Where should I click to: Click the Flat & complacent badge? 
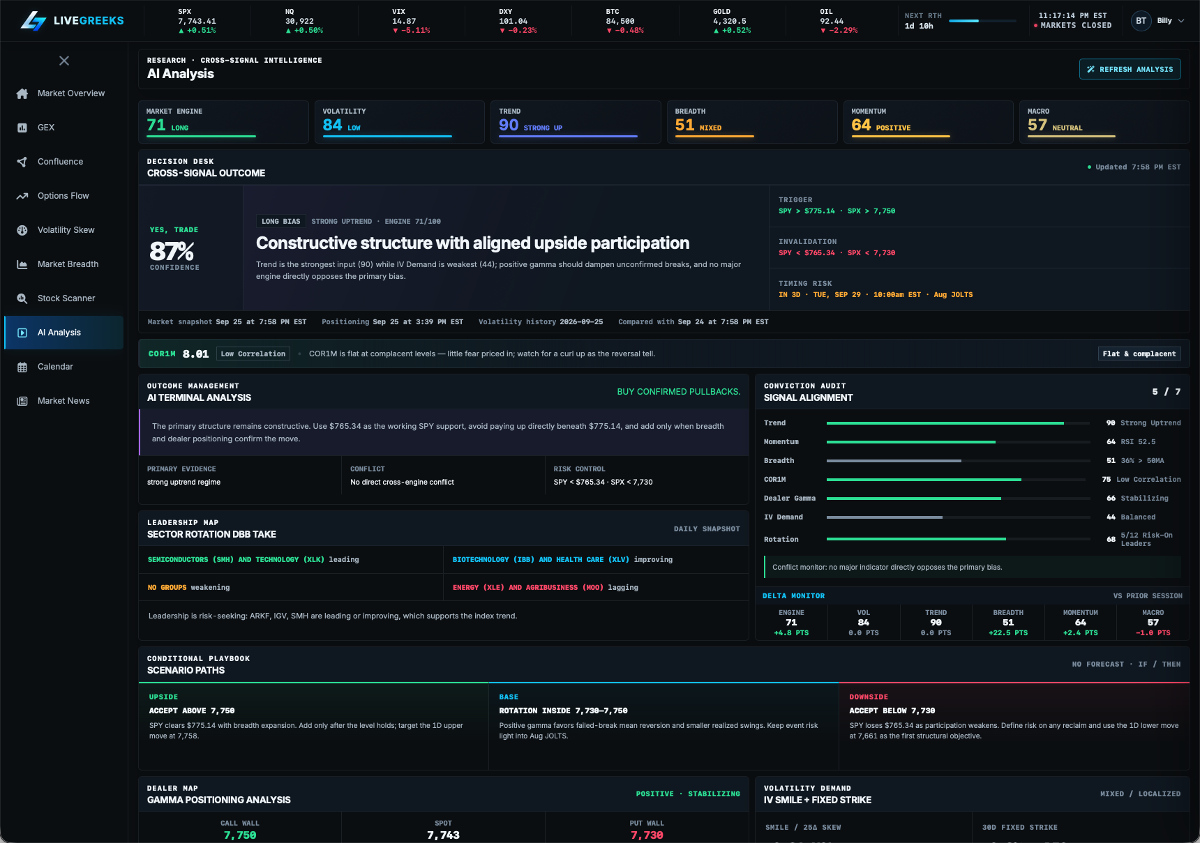click(1139, 354)
